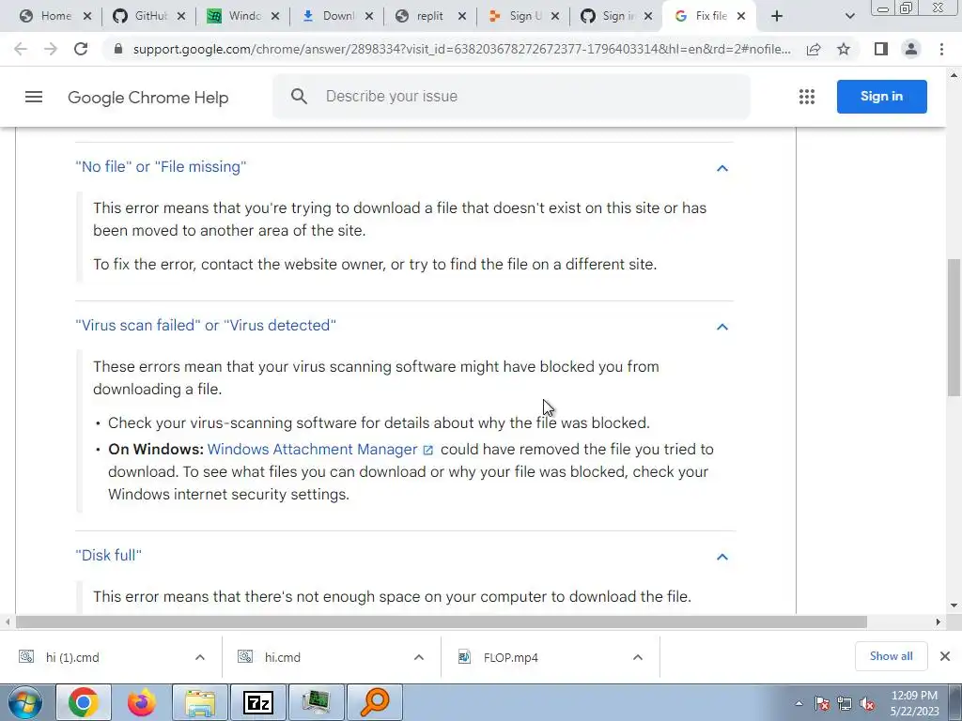
Task: Click the browser forward arrow
Action: [51, 49]
